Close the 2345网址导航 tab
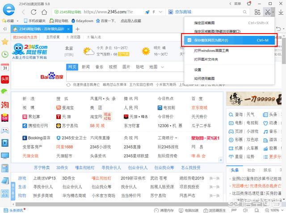The width and height of the screenshot is (286, 213). 68,29
